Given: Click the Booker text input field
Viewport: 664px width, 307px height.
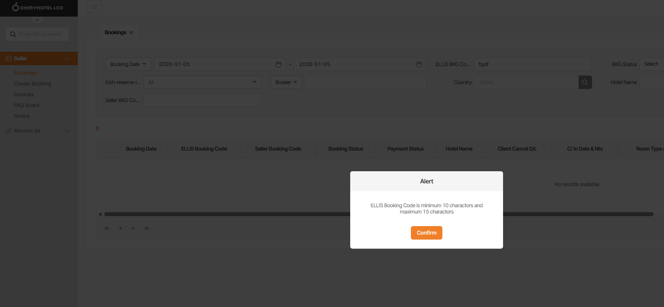Looking at the screenshot, I should coord(365,82).
